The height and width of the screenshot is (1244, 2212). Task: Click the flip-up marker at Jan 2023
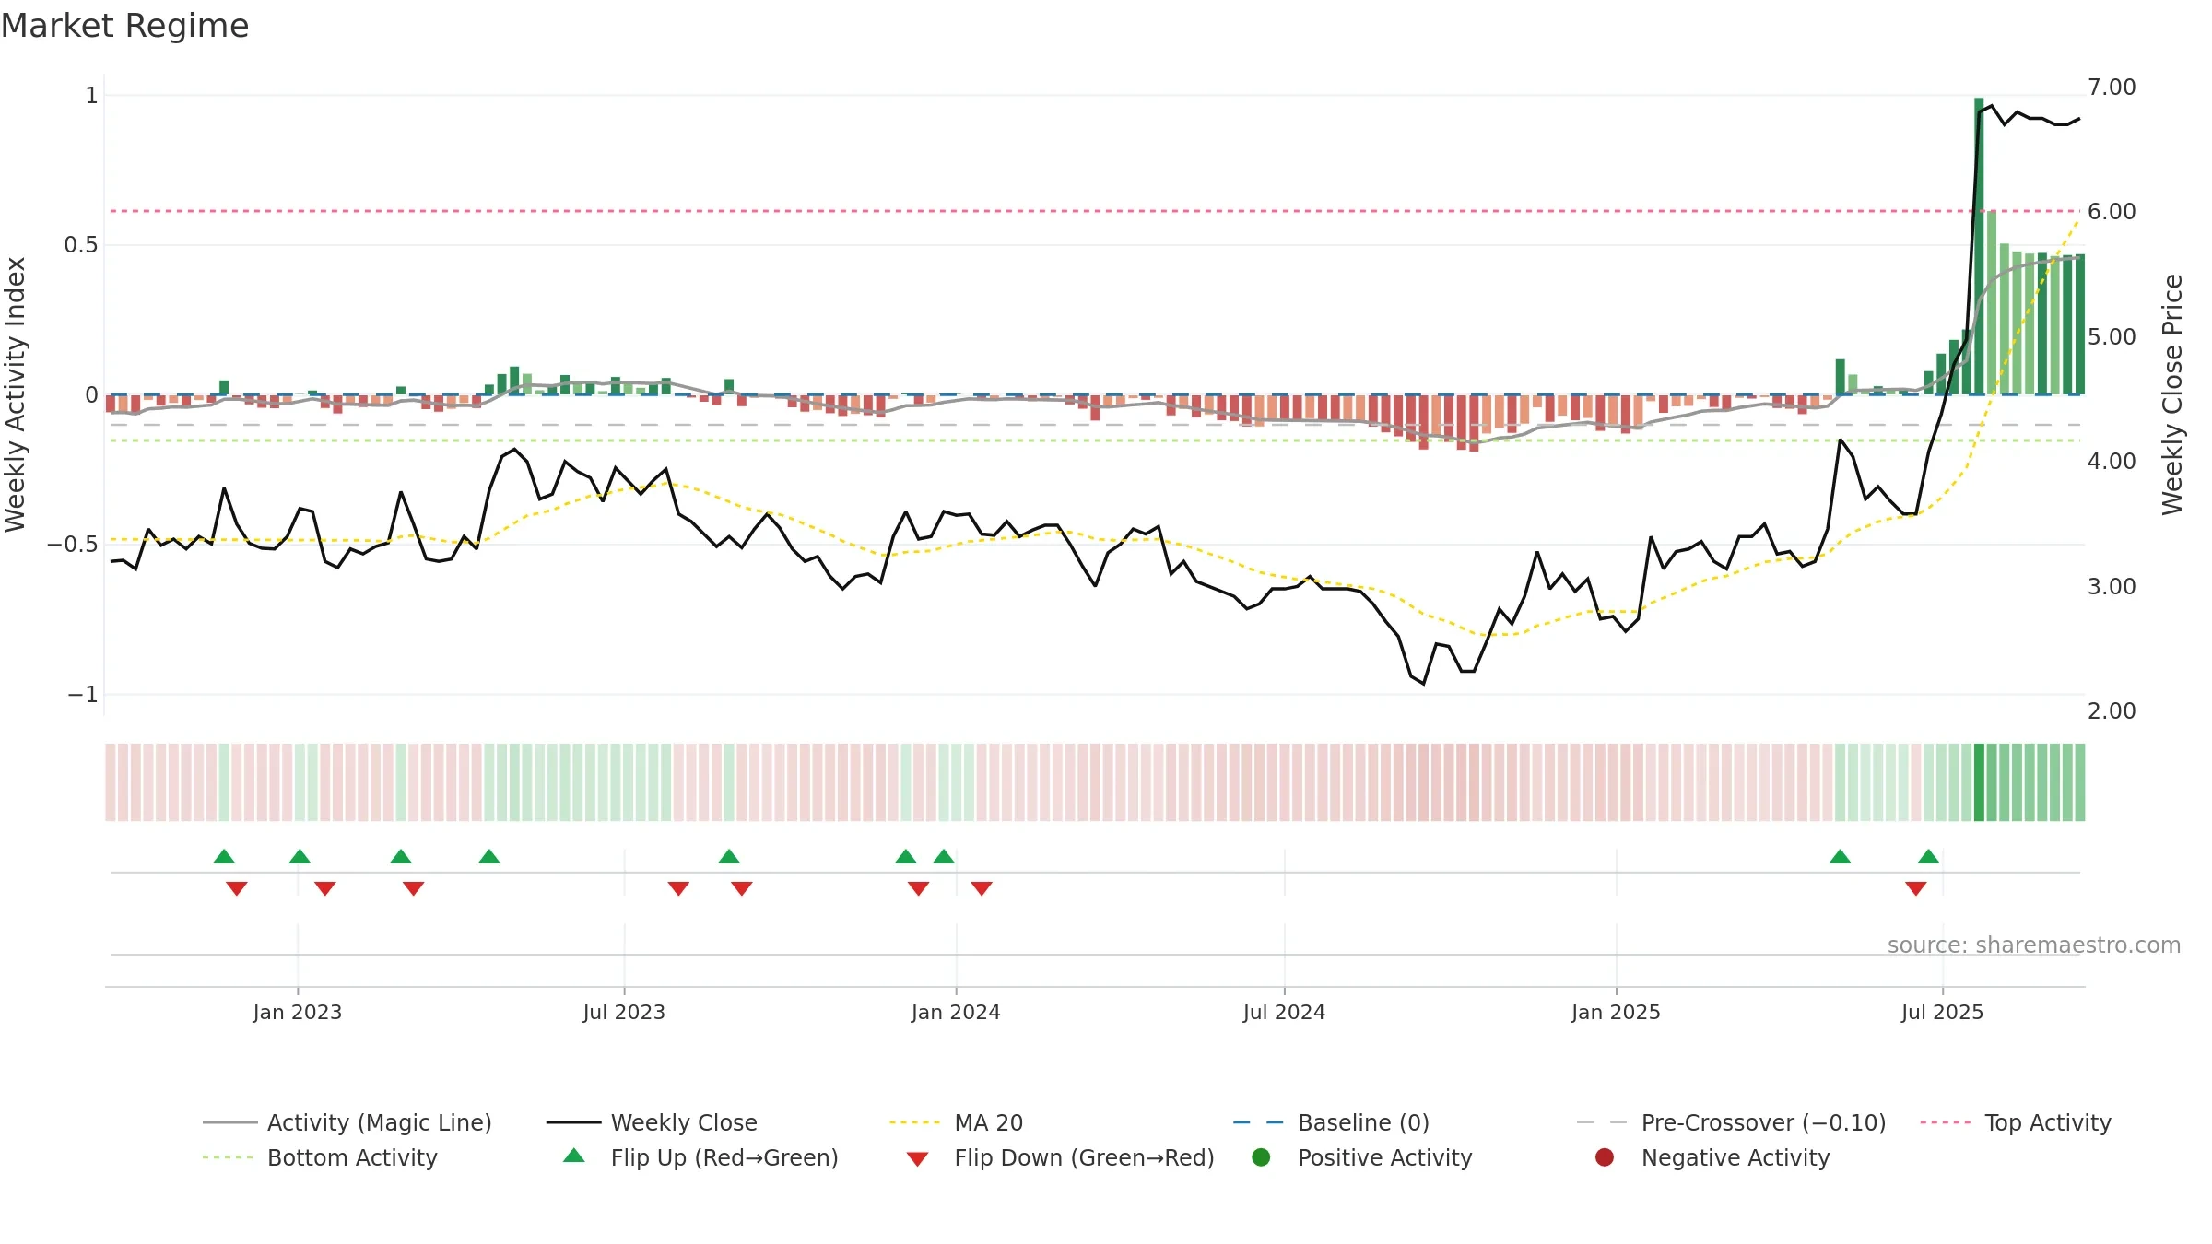tap(300, 856)
